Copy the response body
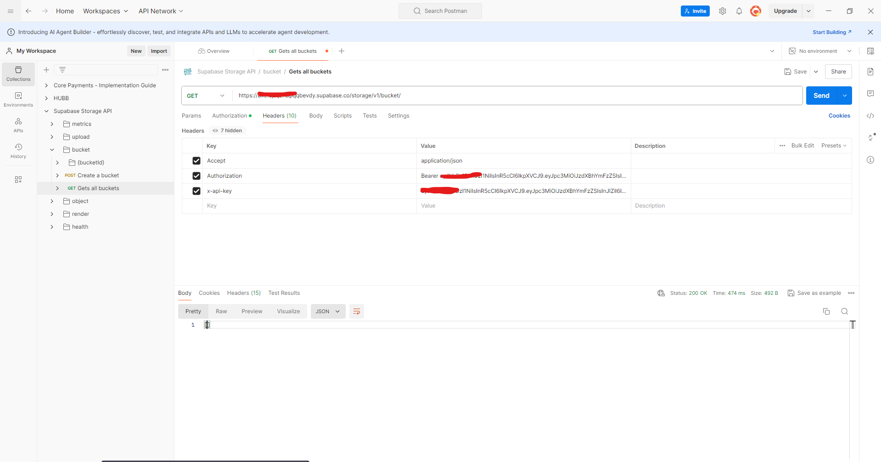 coord(826,311)
